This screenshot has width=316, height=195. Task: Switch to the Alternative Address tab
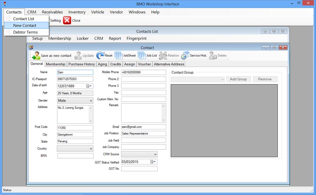pyautogui.click(x=169, y=64)
